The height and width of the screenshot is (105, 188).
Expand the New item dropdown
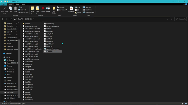62,7
